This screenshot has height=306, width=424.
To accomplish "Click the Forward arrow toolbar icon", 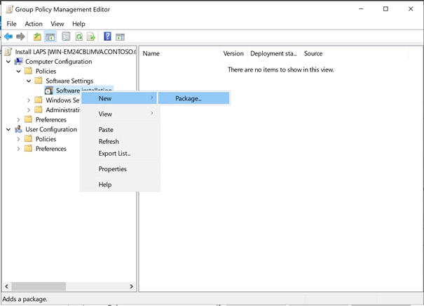I will [20, 36].
